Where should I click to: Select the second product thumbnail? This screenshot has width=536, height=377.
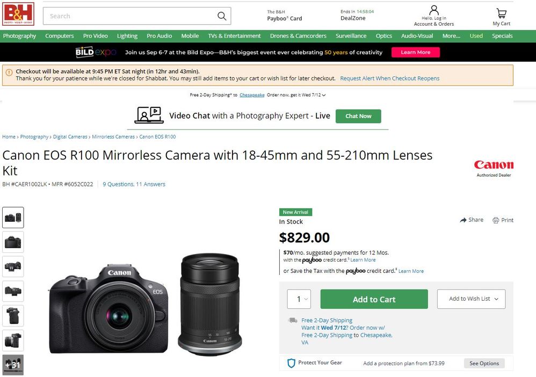(13, 242)
